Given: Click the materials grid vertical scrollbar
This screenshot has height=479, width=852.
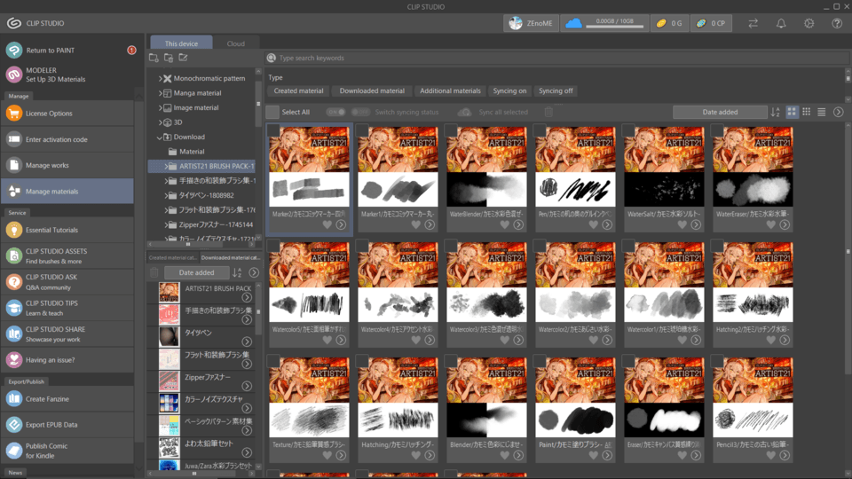Looking at the screenshot, I should coord(848,250).
